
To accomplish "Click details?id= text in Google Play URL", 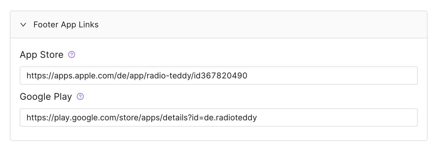I will 183,117.
